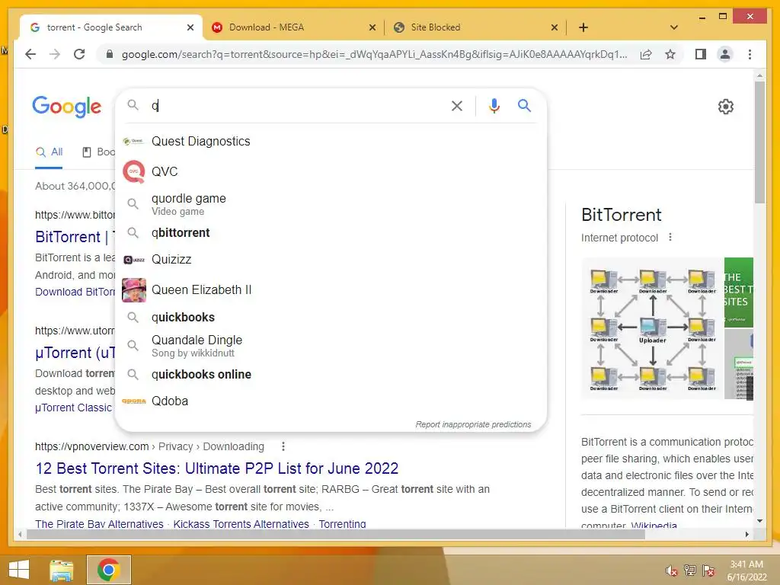Close the torrent Google Search tab

click(190, 27)
